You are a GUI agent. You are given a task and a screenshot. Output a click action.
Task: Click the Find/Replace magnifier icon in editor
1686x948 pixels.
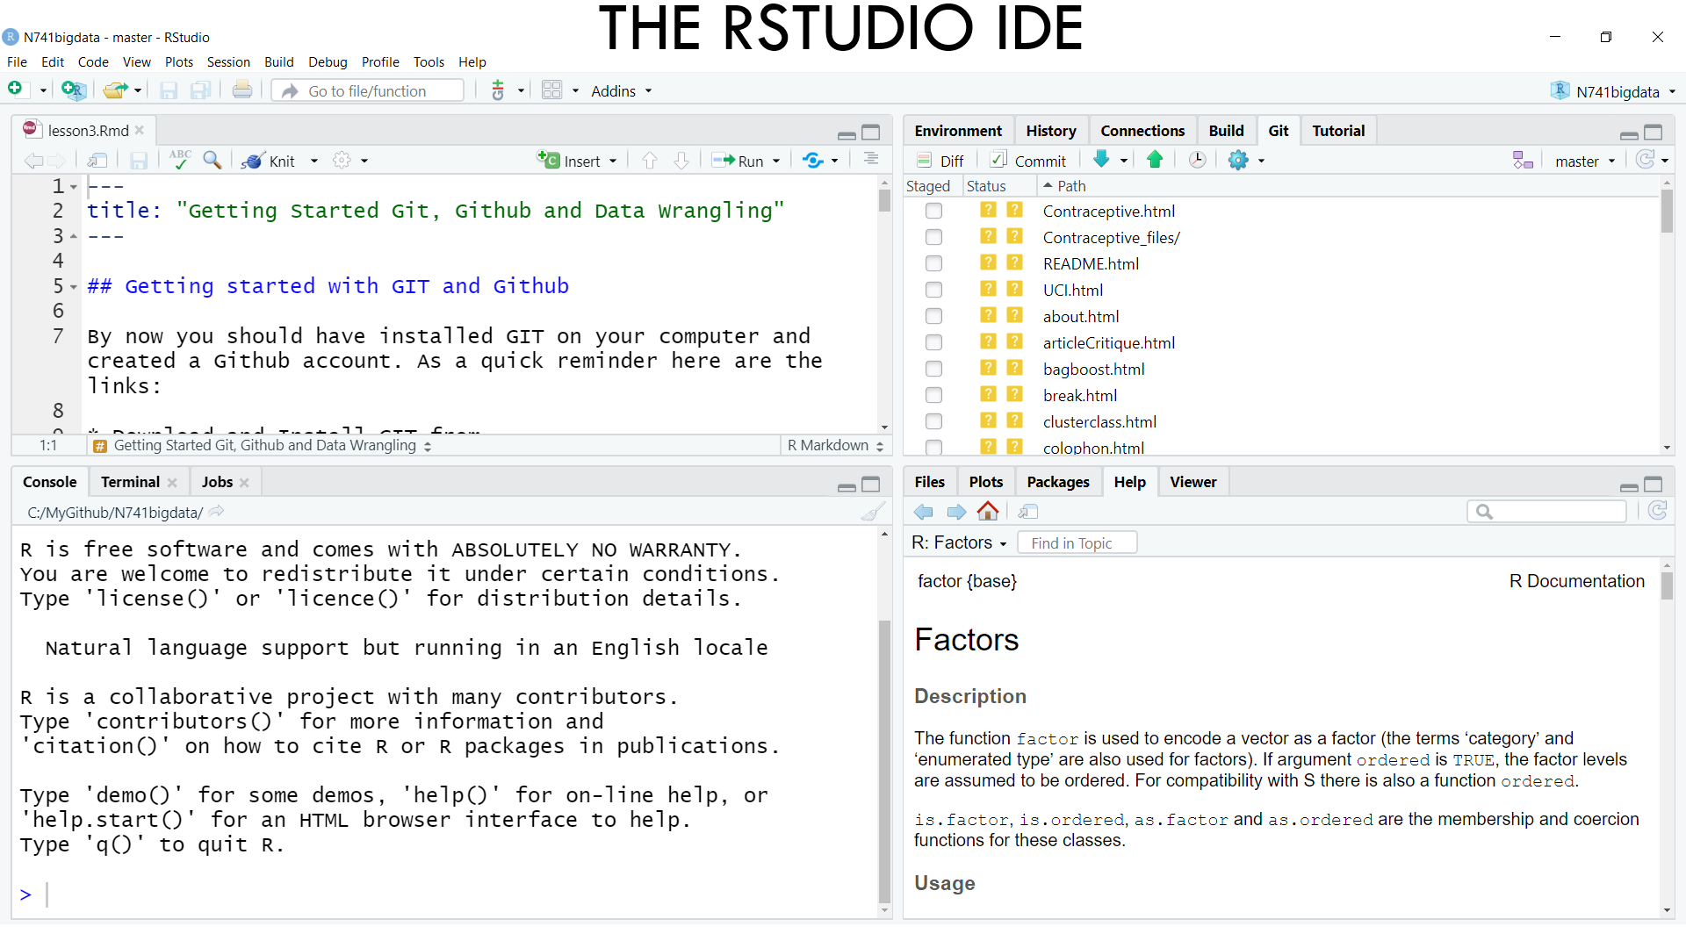point(212,160)
